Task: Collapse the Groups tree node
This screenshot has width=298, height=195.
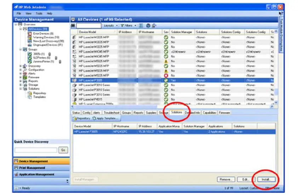Action: 21,50
